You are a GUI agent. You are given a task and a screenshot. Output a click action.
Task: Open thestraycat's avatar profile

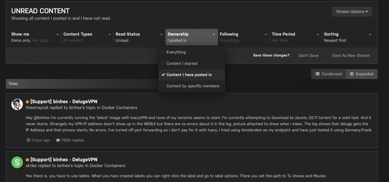coord(17,104)
